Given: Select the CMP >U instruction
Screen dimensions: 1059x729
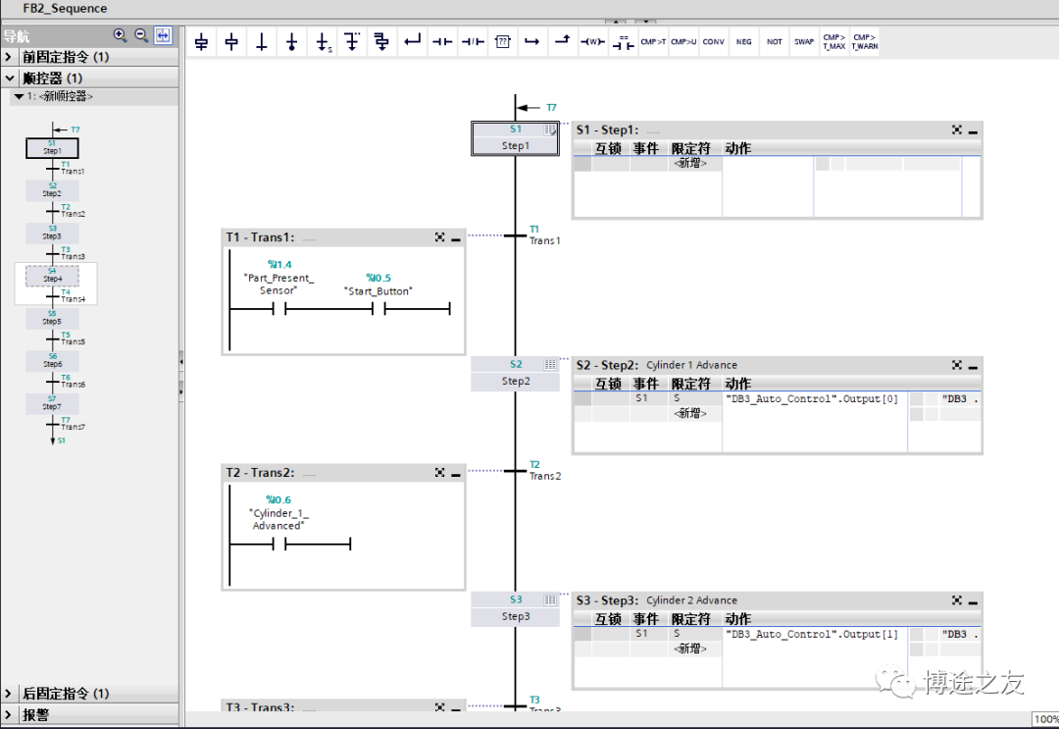Looking at the screenshot, I should pyautogui.click(x=683, y=42).
